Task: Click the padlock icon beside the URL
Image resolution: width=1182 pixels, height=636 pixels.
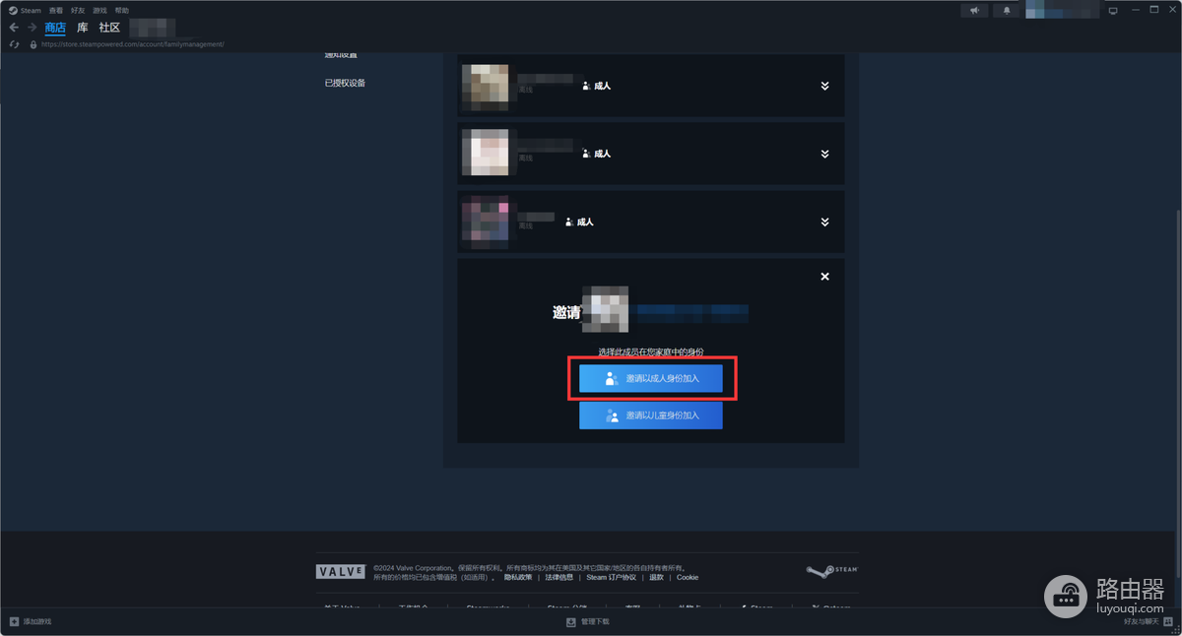Action: point(33,44)
